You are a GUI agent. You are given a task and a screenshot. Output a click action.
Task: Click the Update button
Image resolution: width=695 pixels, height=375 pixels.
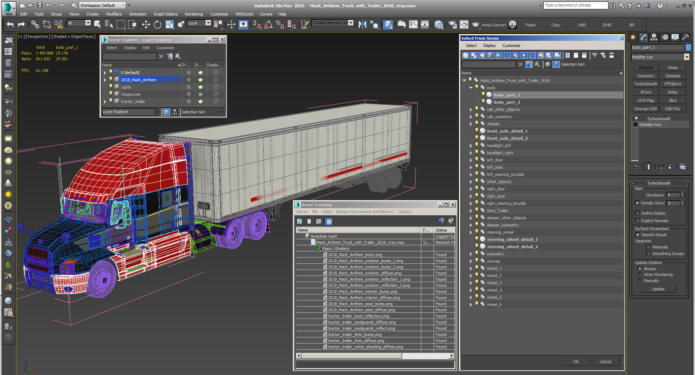(x=658, y=289)
